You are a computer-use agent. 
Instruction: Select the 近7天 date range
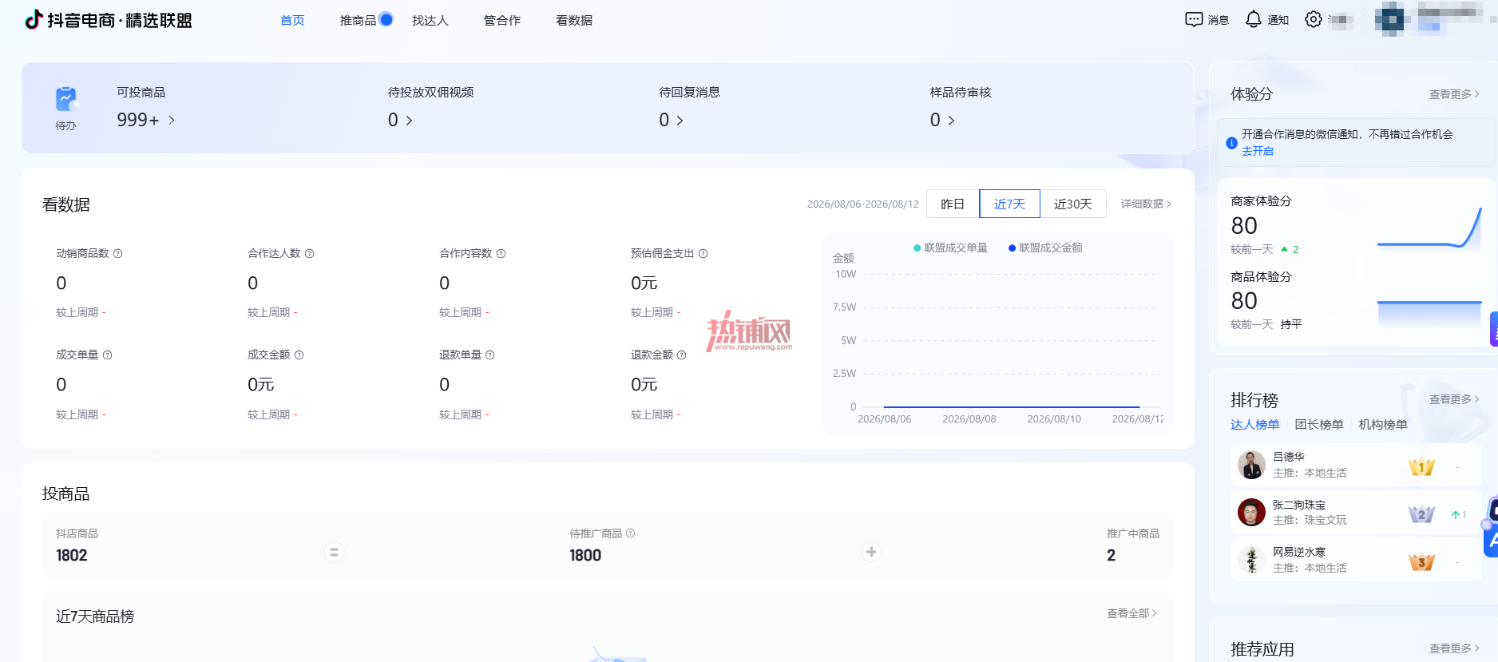click(1009, 204)
